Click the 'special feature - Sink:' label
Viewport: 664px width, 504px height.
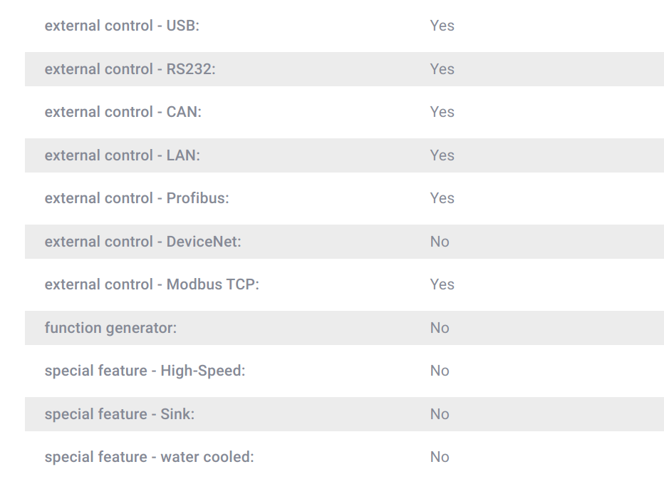[120, 414]
